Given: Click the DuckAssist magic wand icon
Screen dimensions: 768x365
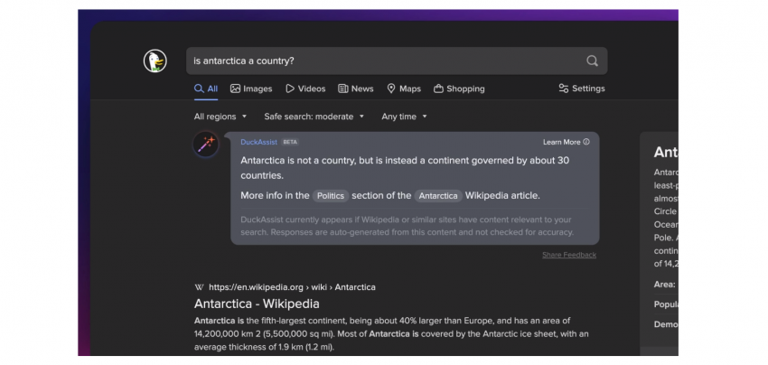Looking at the screenshot, I should click(x=206, y=145).
